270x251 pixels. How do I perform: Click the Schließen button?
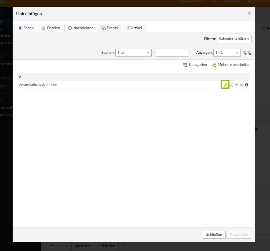214,235
